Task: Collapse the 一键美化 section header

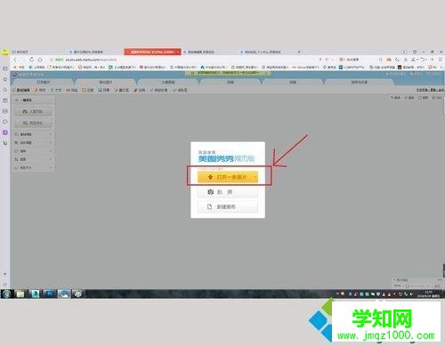Action: click(34, 101)
